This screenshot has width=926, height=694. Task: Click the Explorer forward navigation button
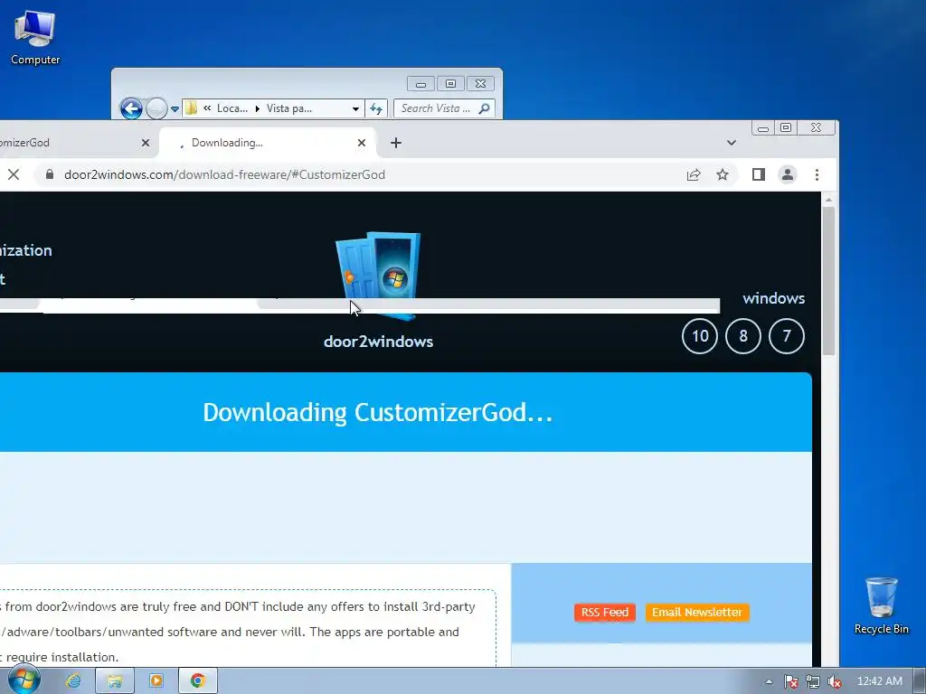[156, 108]
